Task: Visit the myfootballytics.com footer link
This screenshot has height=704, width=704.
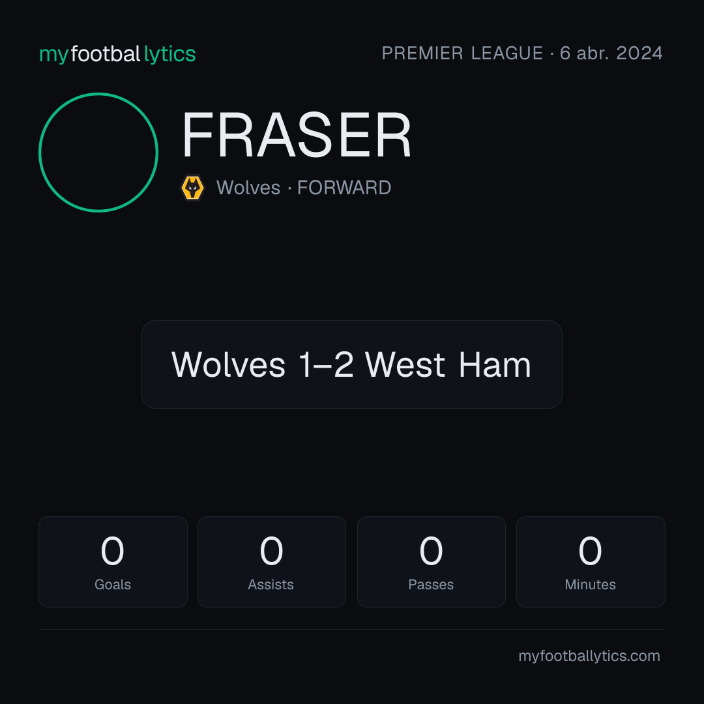Action: 589,656
